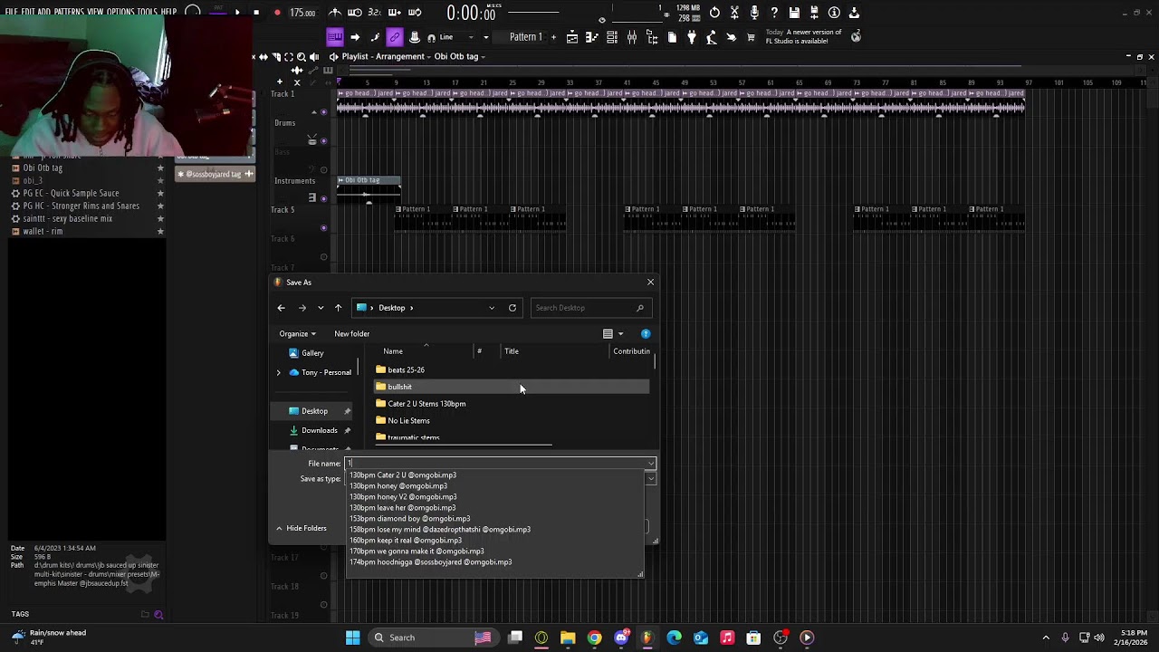Add new pattern with plus button
This screenshot has width=1159, height=652.
click(x=553, y=37)
